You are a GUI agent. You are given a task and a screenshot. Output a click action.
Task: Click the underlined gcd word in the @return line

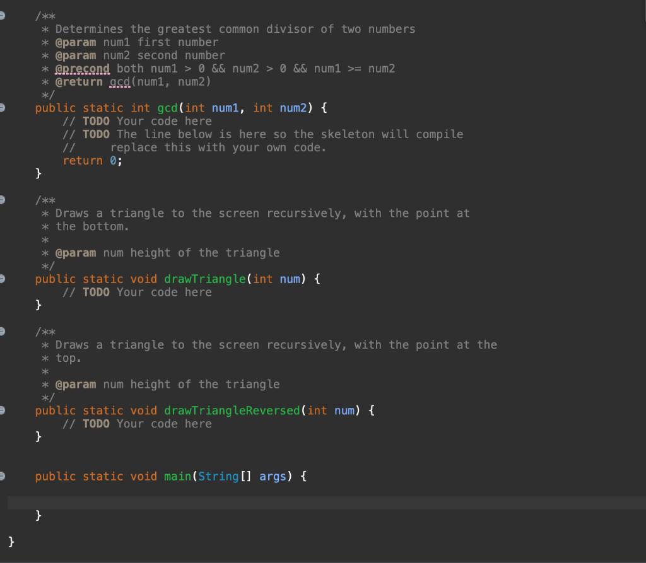click(120, 81)
